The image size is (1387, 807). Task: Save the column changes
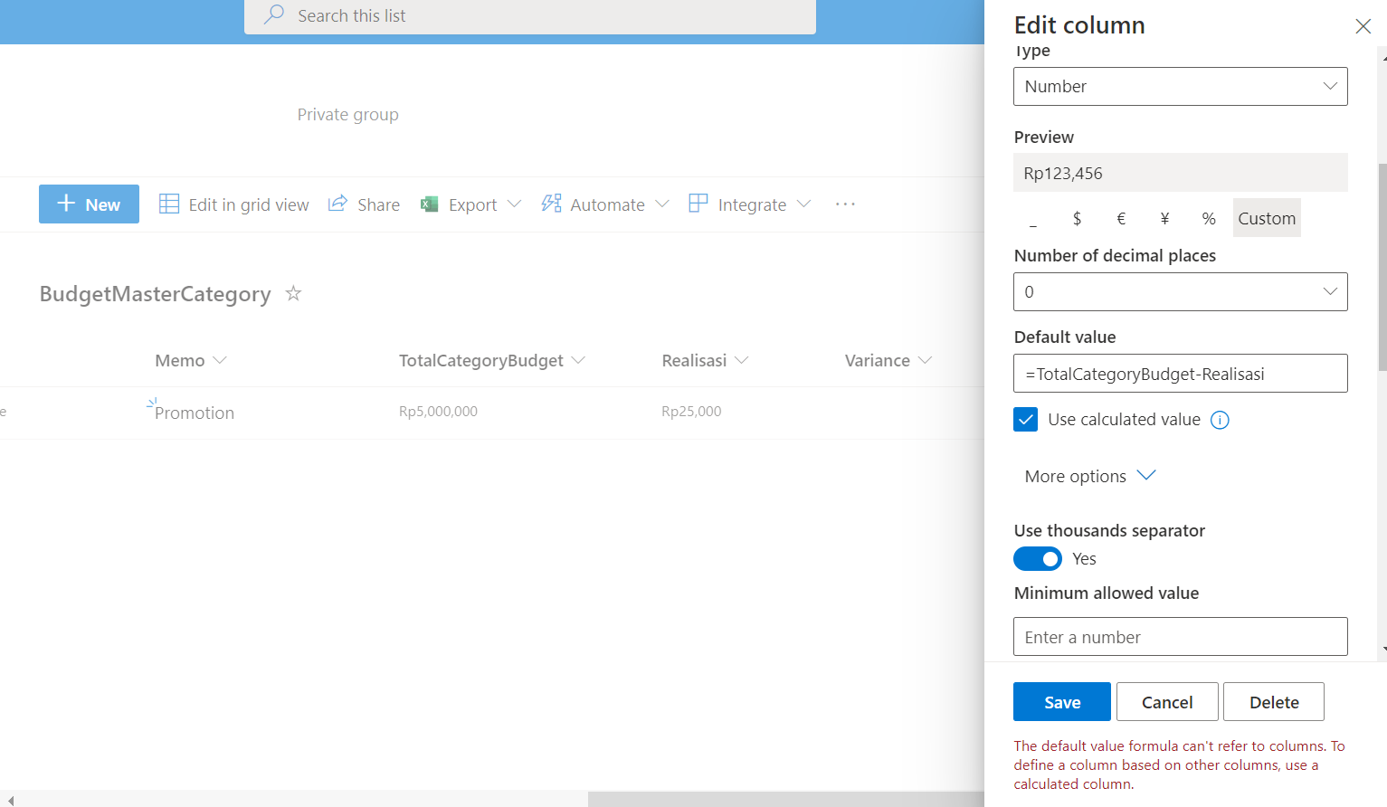[1061, 701]
